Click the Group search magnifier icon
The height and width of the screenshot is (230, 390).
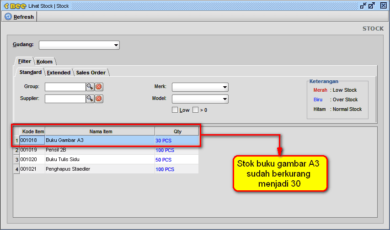pos(90,87)
